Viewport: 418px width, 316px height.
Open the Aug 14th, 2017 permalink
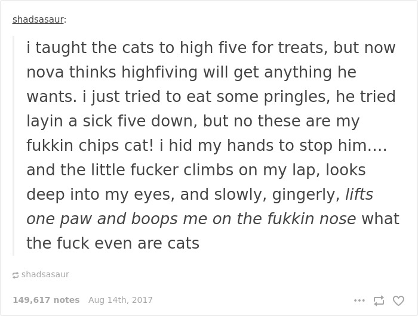click(121, 300)
